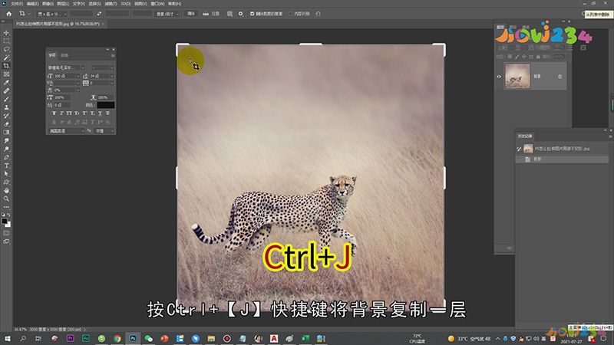
Task: Select the Dodge tool
Action: 6,149
